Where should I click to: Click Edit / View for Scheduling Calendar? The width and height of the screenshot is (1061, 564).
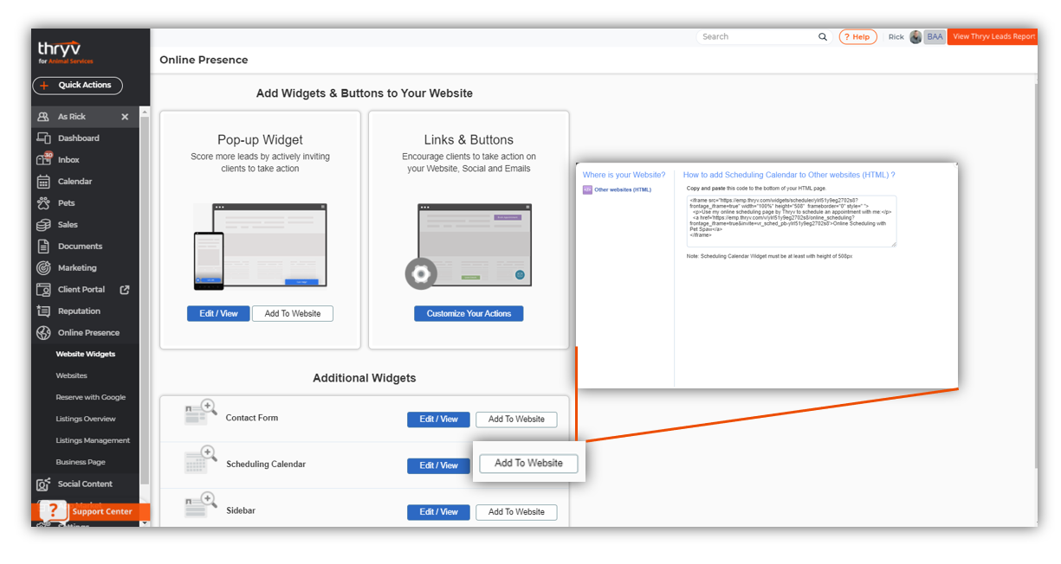coord(438,465)
